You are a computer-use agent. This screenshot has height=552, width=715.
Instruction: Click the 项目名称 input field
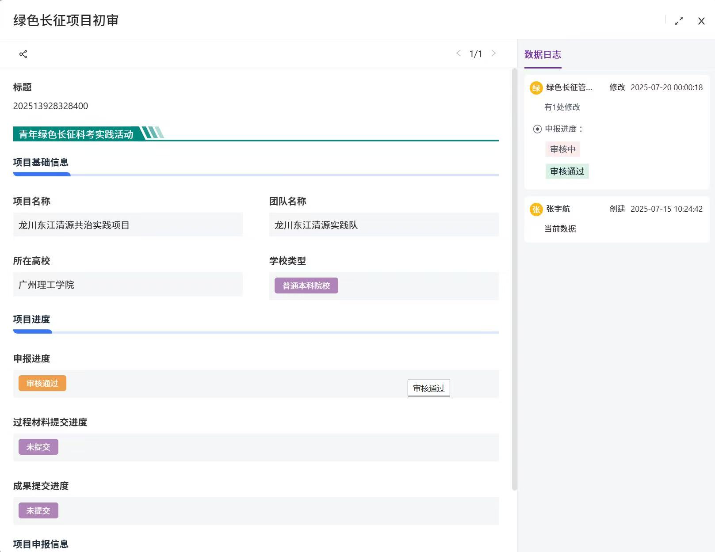click(128, 225)
